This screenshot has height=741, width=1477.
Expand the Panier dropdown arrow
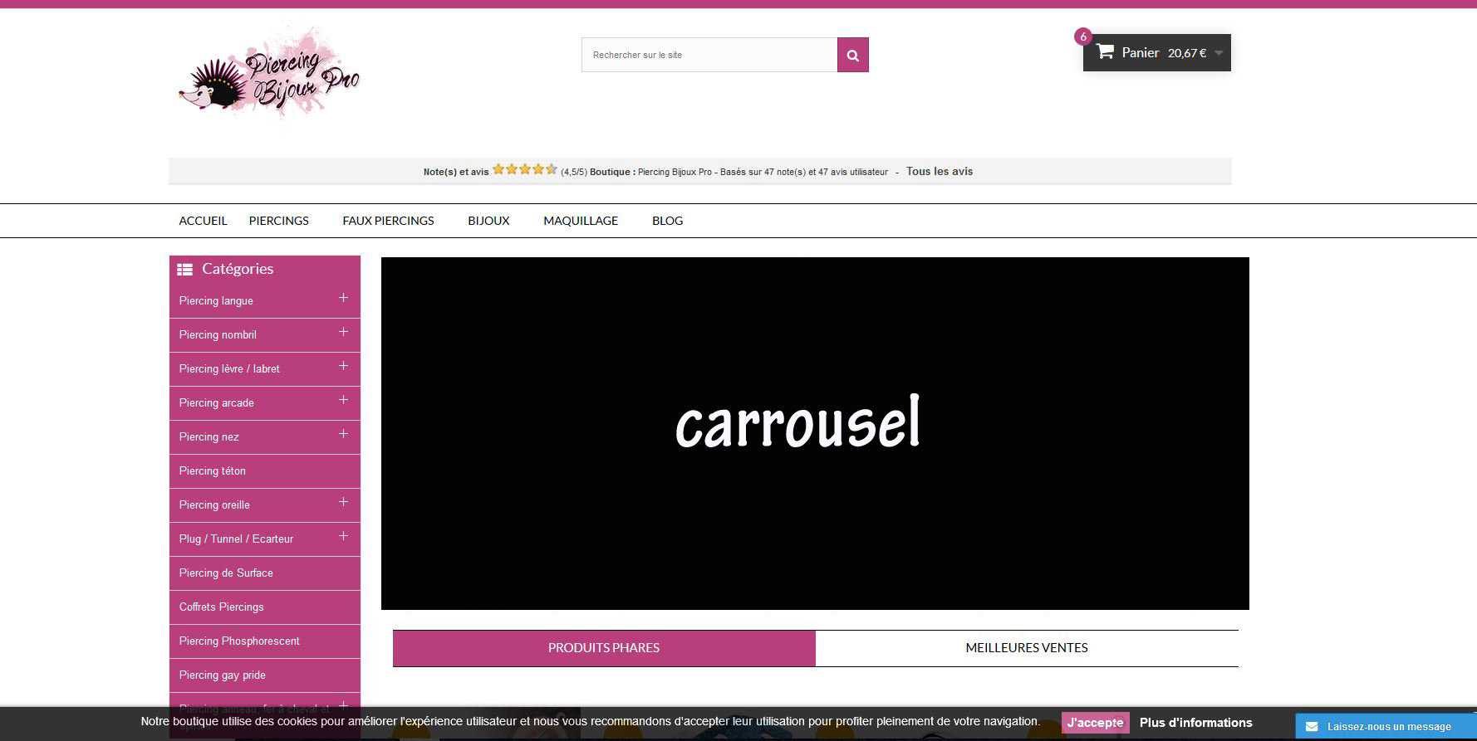(1219, 53)
